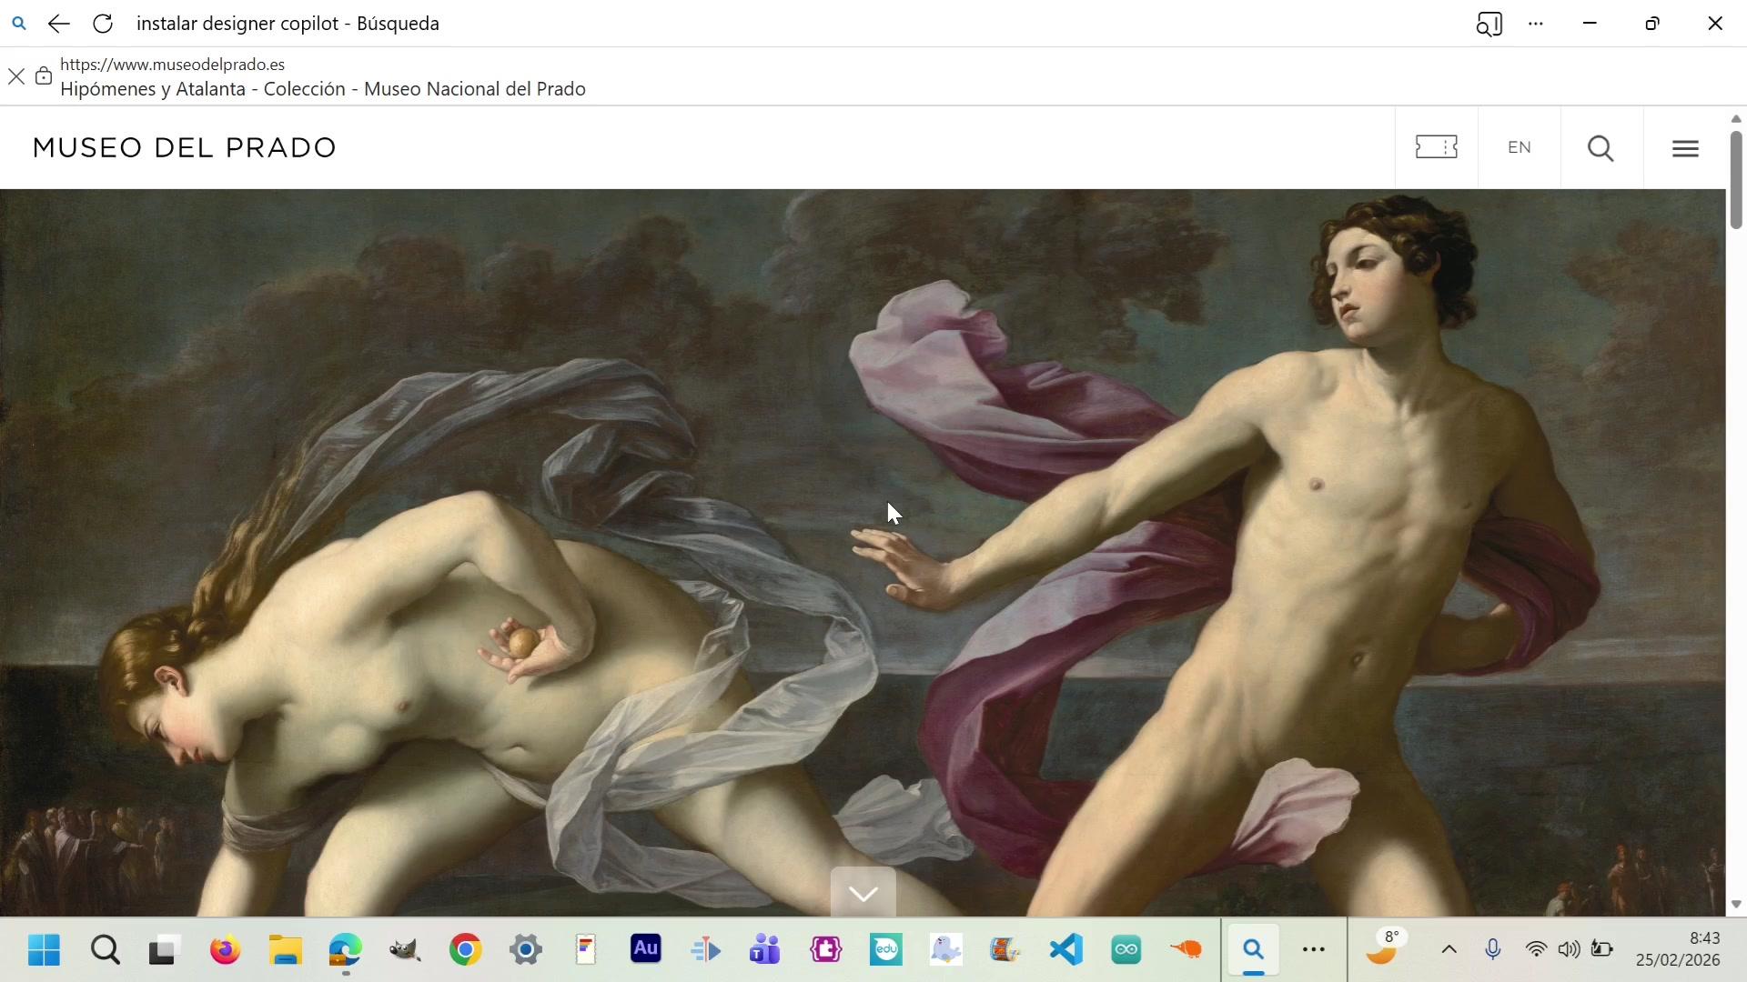The image size is (1747, 982).
Task: Open the cast/open-in-browser icon
Action: coord(1489,24)
